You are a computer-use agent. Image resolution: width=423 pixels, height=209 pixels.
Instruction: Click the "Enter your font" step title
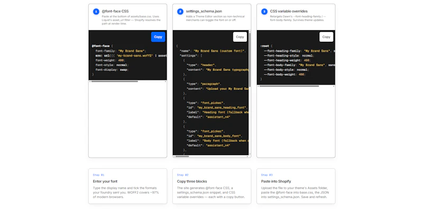(x=105, y=181)
